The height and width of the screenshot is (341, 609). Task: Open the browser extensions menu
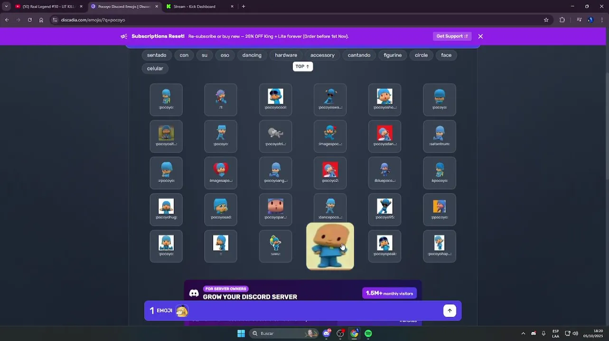tap(562, 20)
